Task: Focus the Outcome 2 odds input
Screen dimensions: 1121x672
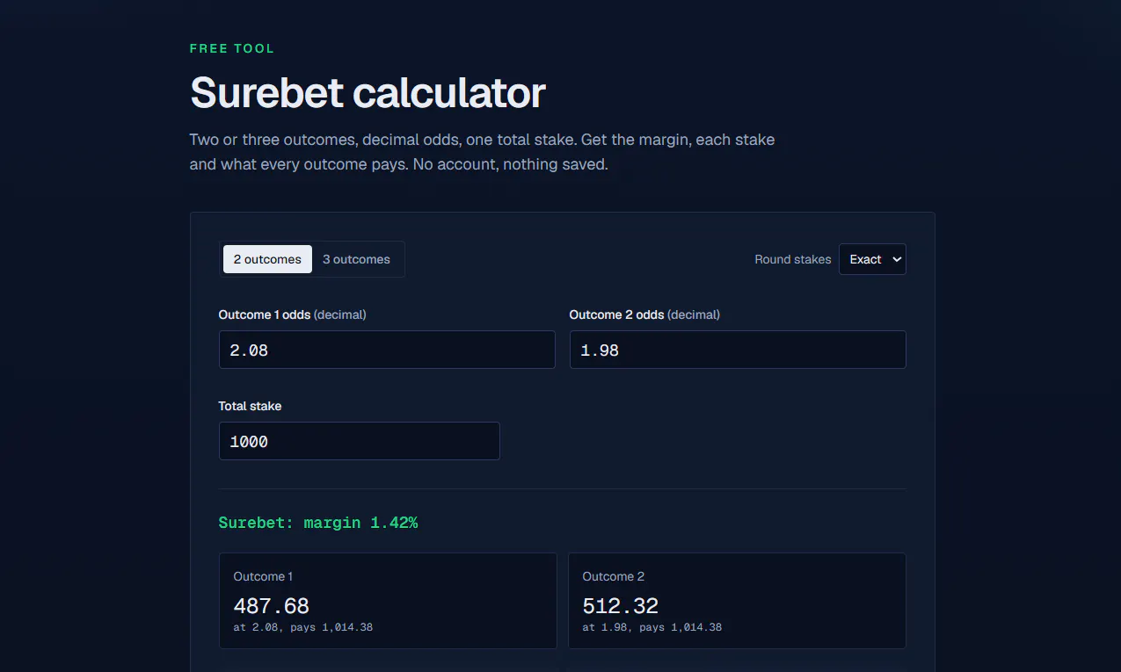Action: [738, 350]
